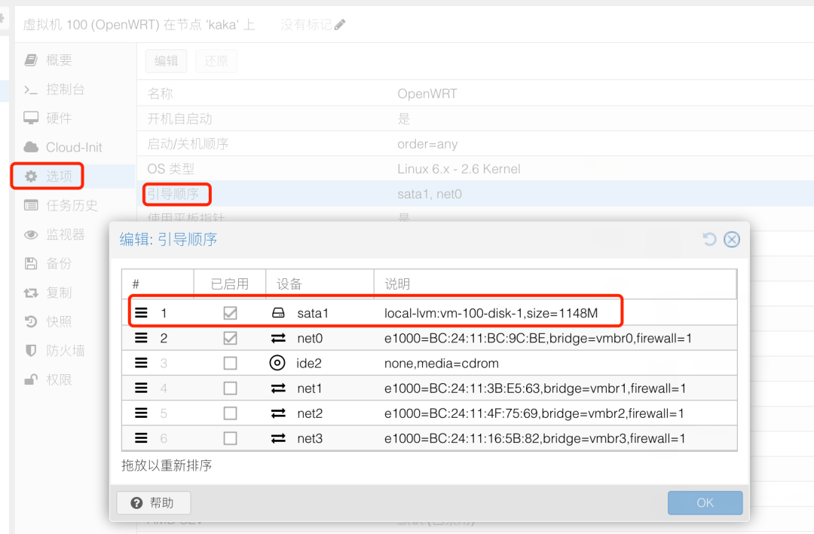Screen dimensions: 814x534
Task: Uncheck the net0 enabled checkbox
Action: pos(230,338)
